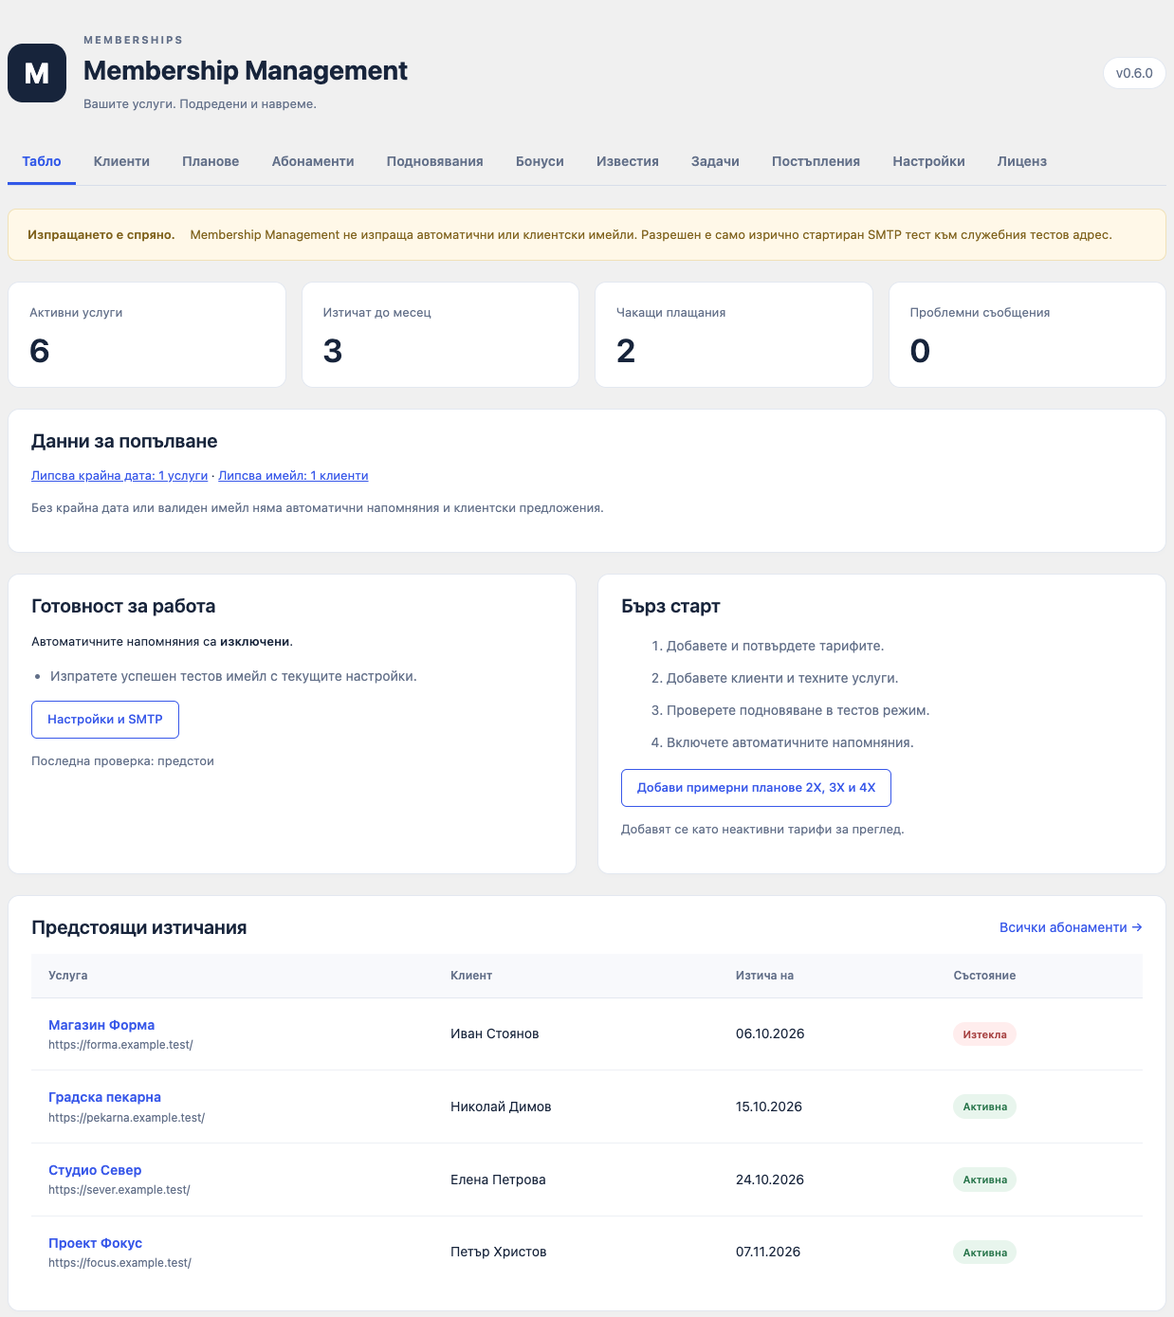This screenshot has height=1317, width=1174.
Task: Click Добави примерни планове 2X, 3X и 4X
Action: click(756, 788)
